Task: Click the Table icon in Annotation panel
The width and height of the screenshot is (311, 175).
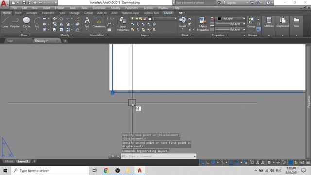Action: (109, 30)
